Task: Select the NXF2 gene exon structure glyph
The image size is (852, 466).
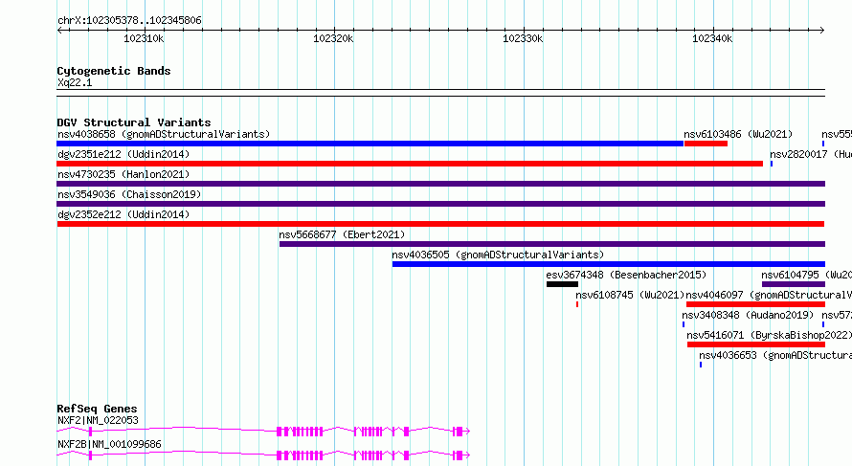Action: pyautogui.click(x=263, y=432)
